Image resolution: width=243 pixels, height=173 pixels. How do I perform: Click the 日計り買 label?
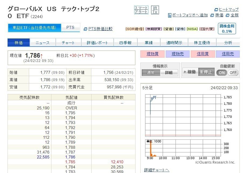pyautogui.click(x=207, y=29)
